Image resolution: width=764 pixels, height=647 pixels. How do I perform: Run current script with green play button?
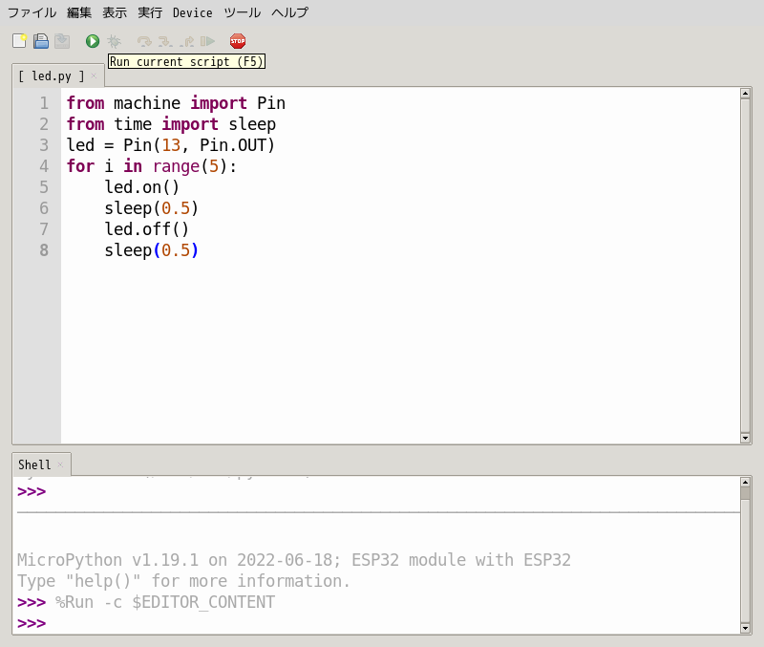click(x=93, y=41)
